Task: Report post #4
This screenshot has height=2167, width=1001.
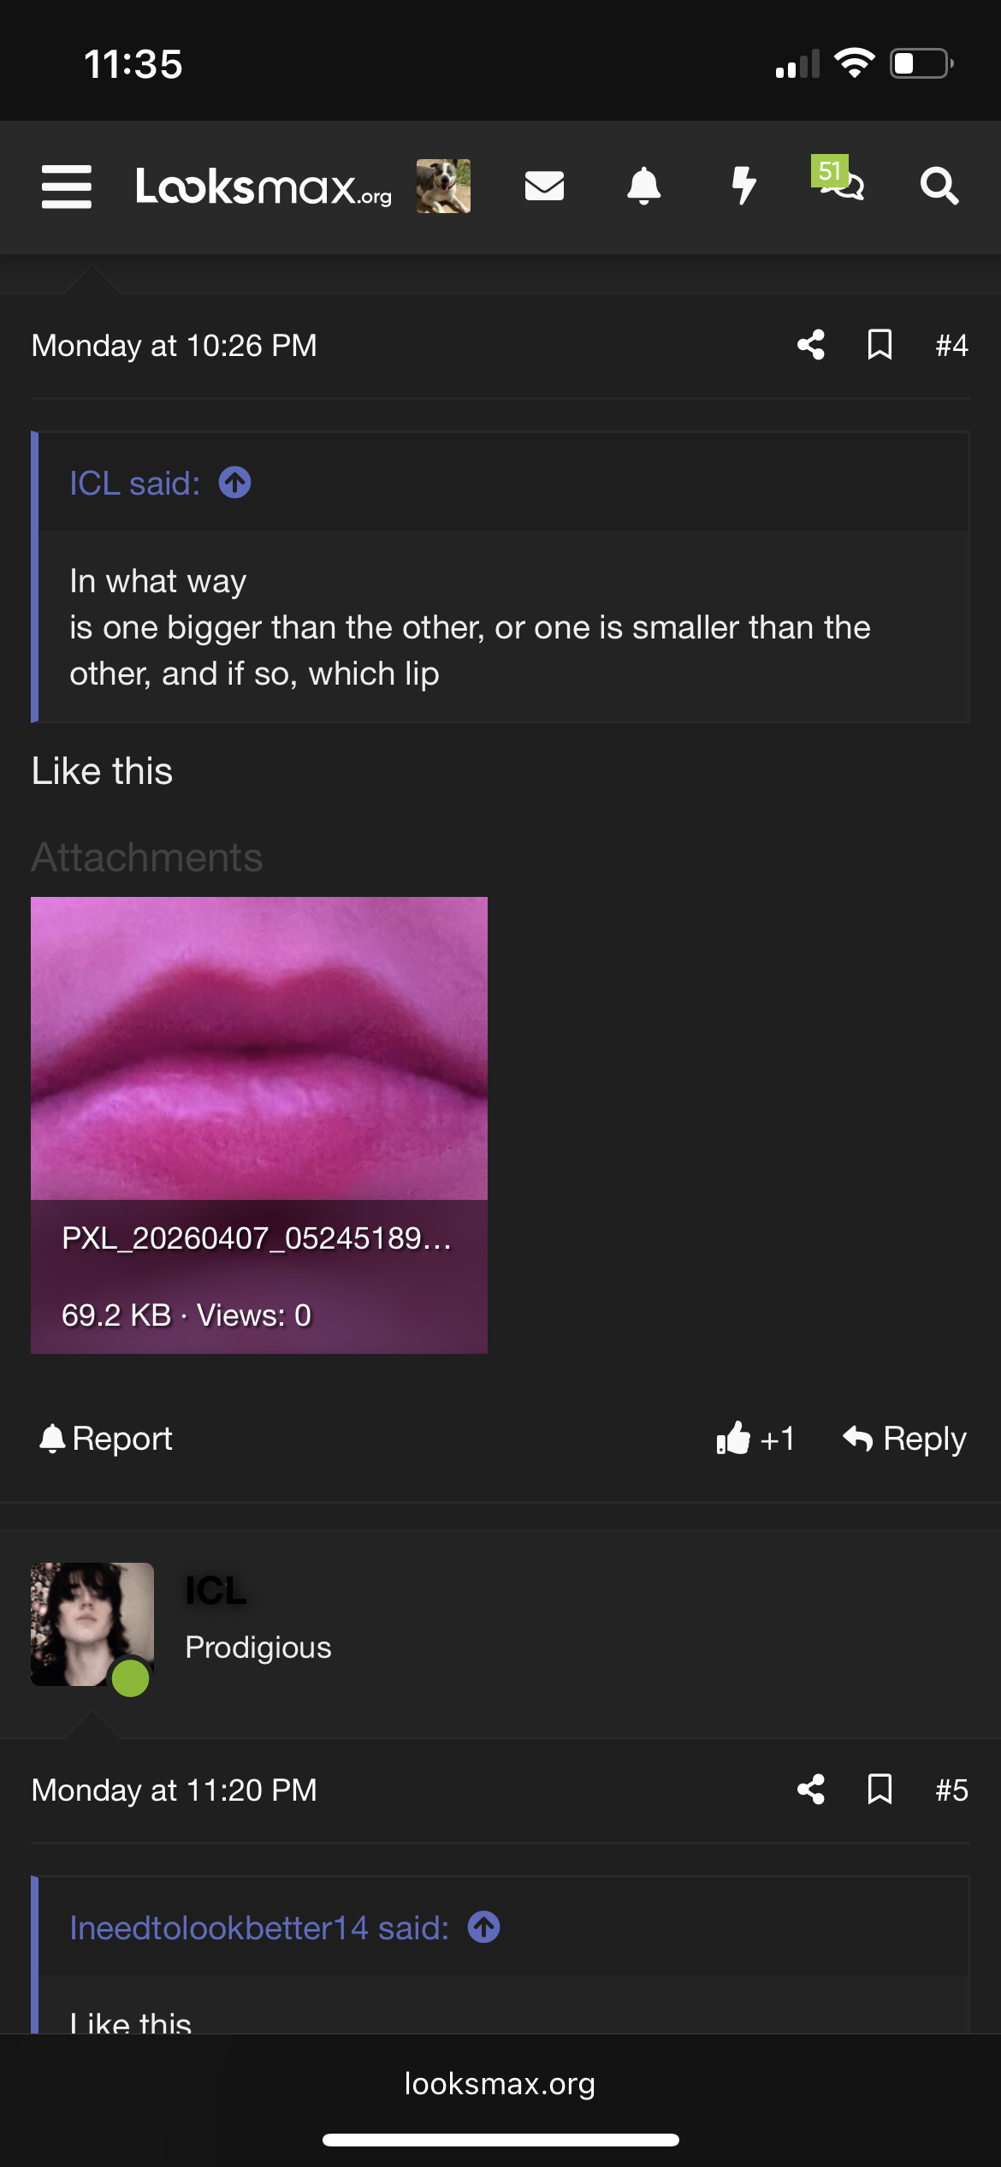Action: 105,1439
